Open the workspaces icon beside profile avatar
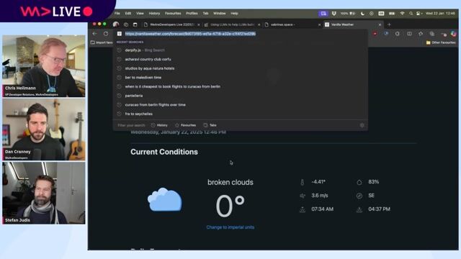Screen dimensions: 461x259 (126, 24)
